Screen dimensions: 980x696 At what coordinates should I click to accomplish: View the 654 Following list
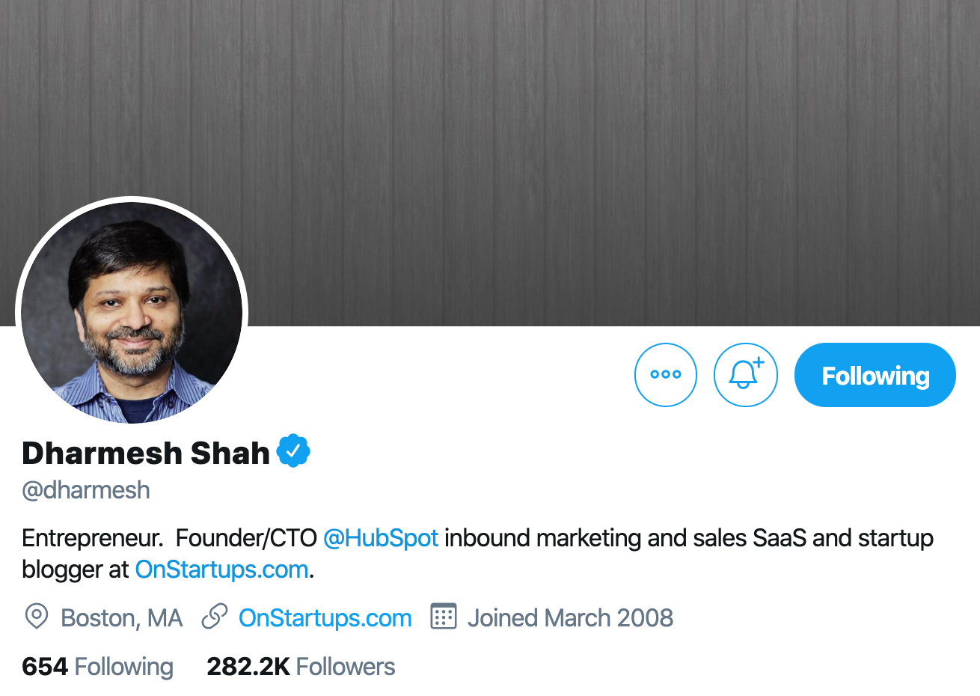pyautogui.click(x=97, y=666)
